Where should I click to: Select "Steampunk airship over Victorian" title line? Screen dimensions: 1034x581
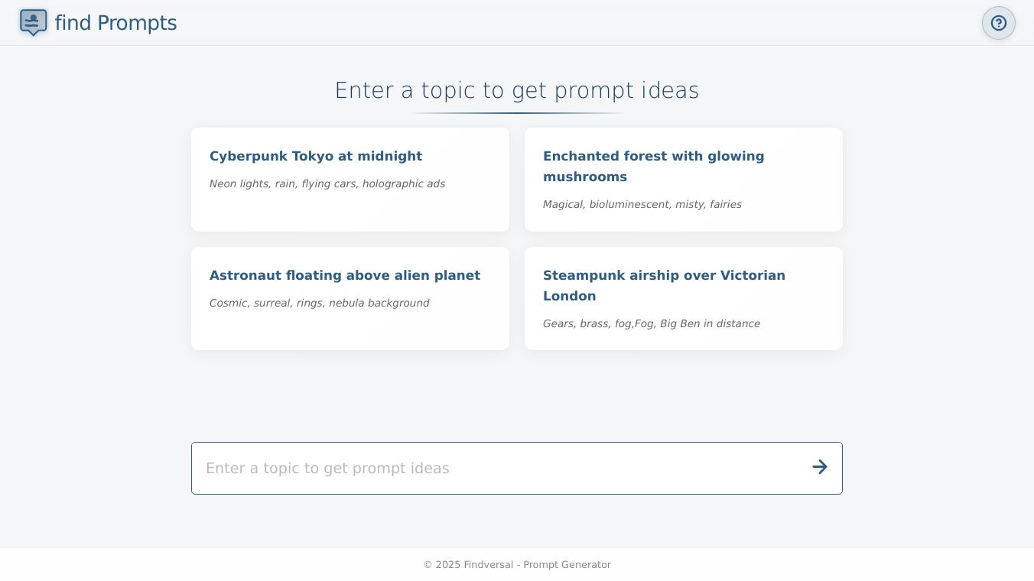point(664,275)
